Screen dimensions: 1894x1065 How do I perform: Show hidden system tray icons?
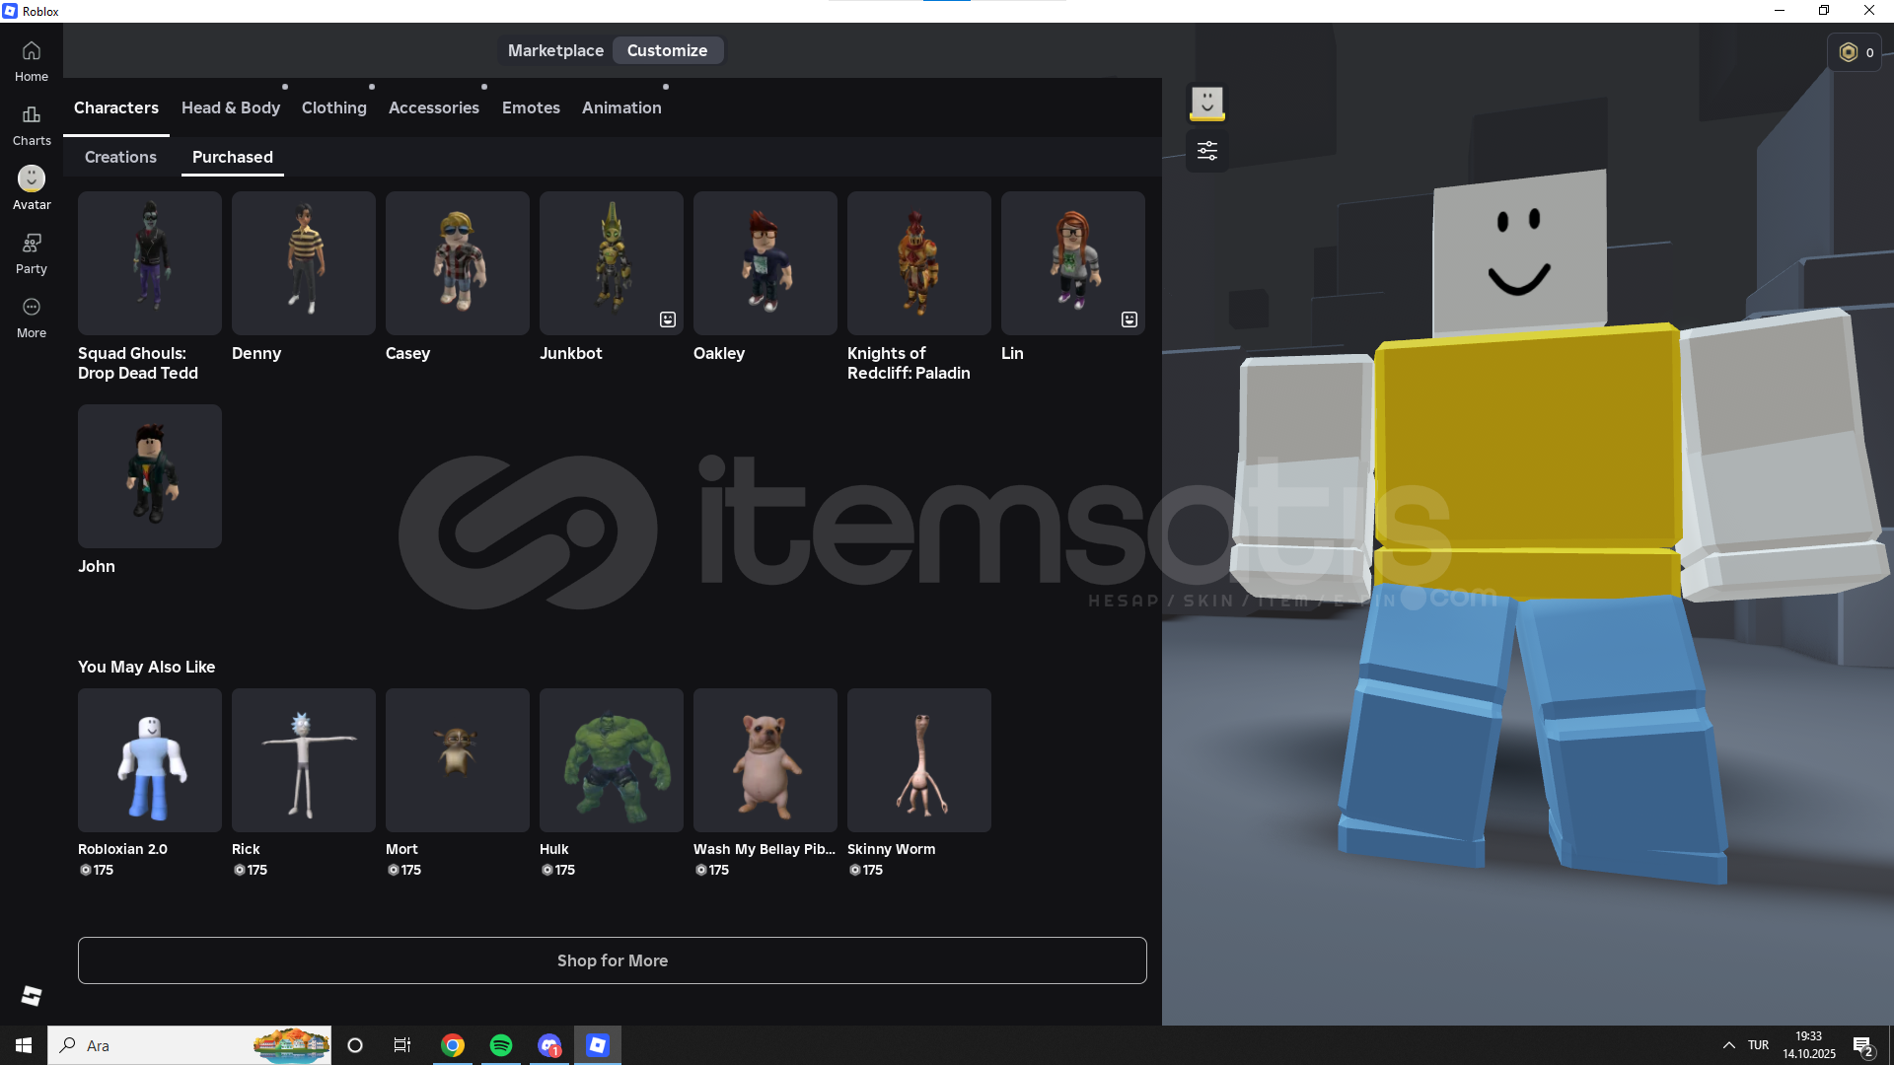pyautogui.click(x=1728, y=1045)
